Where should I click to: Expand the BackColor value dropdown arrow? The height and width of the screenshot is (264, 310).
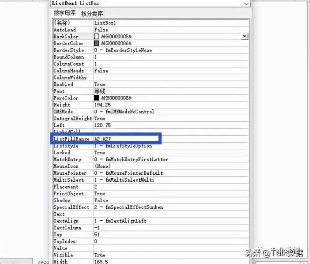point(244,36)
